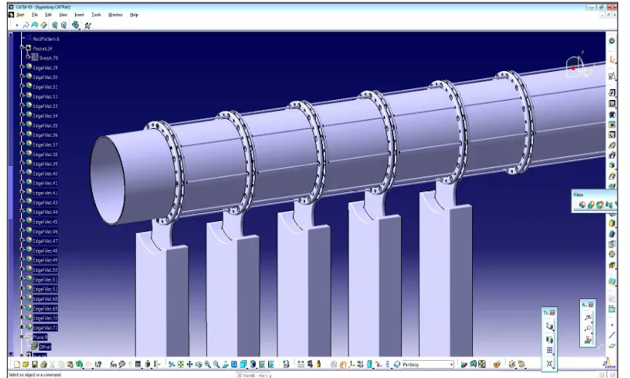Click the Isometric quick view cube icon

[x=243, y=365]
